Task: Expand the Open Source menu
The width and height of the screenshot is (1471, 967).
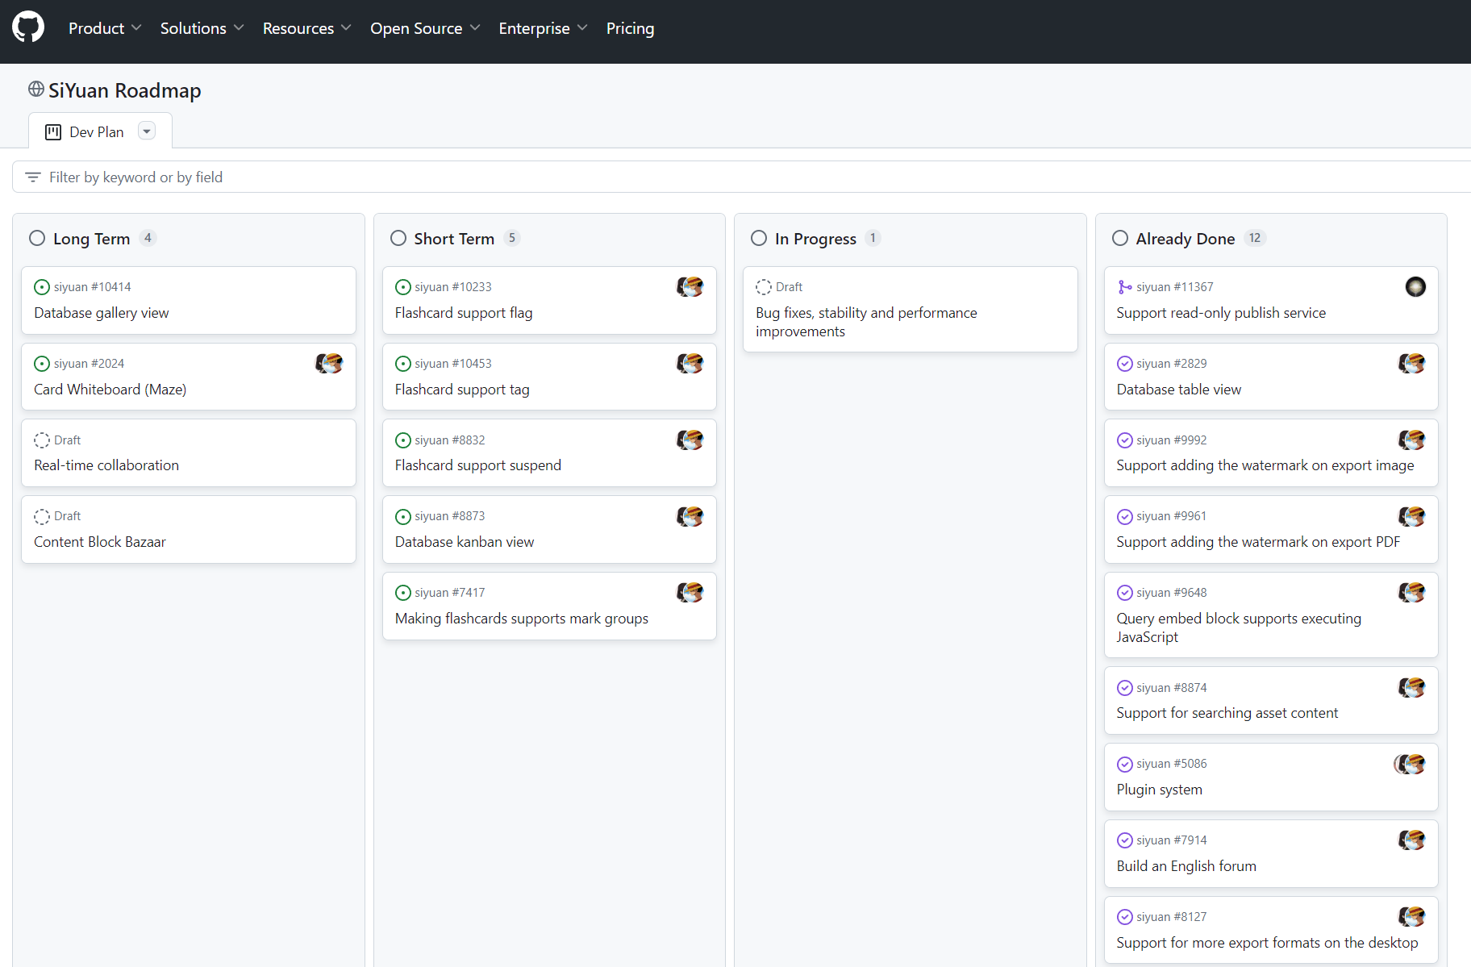Action: tap(425, 28)
